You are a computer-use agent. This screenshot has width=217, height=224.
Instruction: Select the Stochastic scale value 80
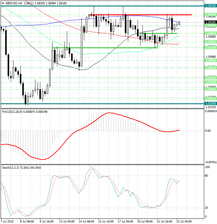pyautogui.click(x=206, y=176)
